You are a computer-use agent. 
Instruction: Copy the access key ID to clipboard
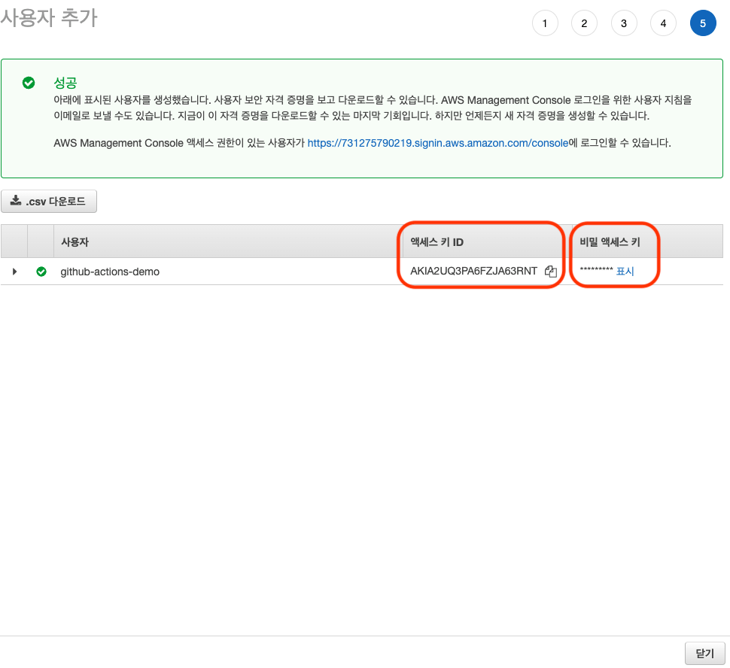coord(550,272)
